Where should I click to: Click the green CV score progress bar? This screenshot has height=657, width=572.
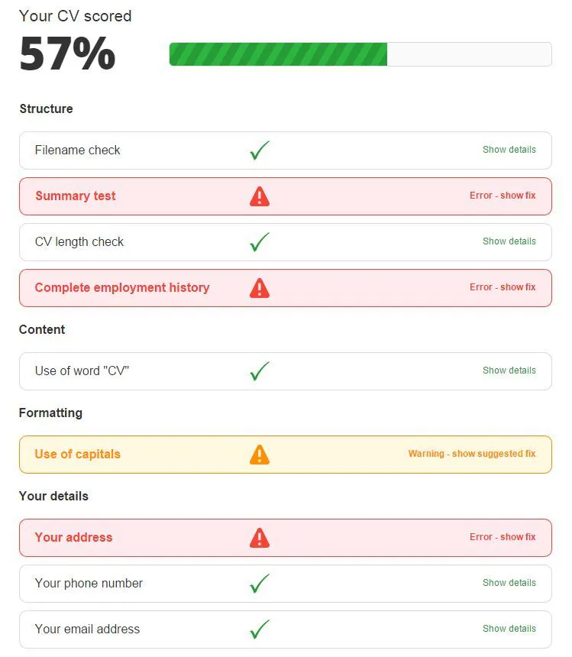click(x=279, y=53)
